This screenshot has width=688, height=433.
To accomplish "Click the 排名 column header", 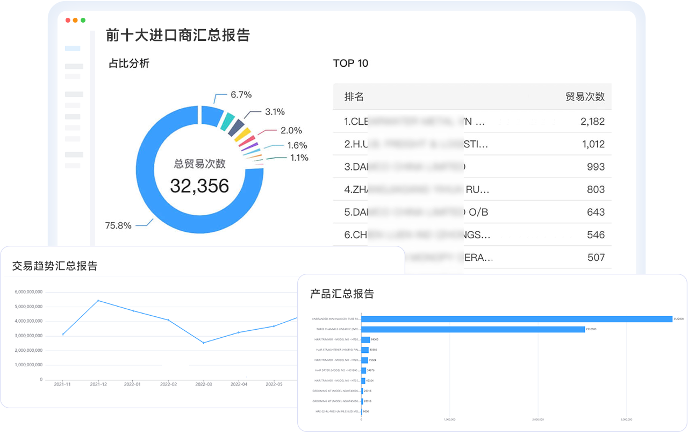I will click(x=354, y=97).
